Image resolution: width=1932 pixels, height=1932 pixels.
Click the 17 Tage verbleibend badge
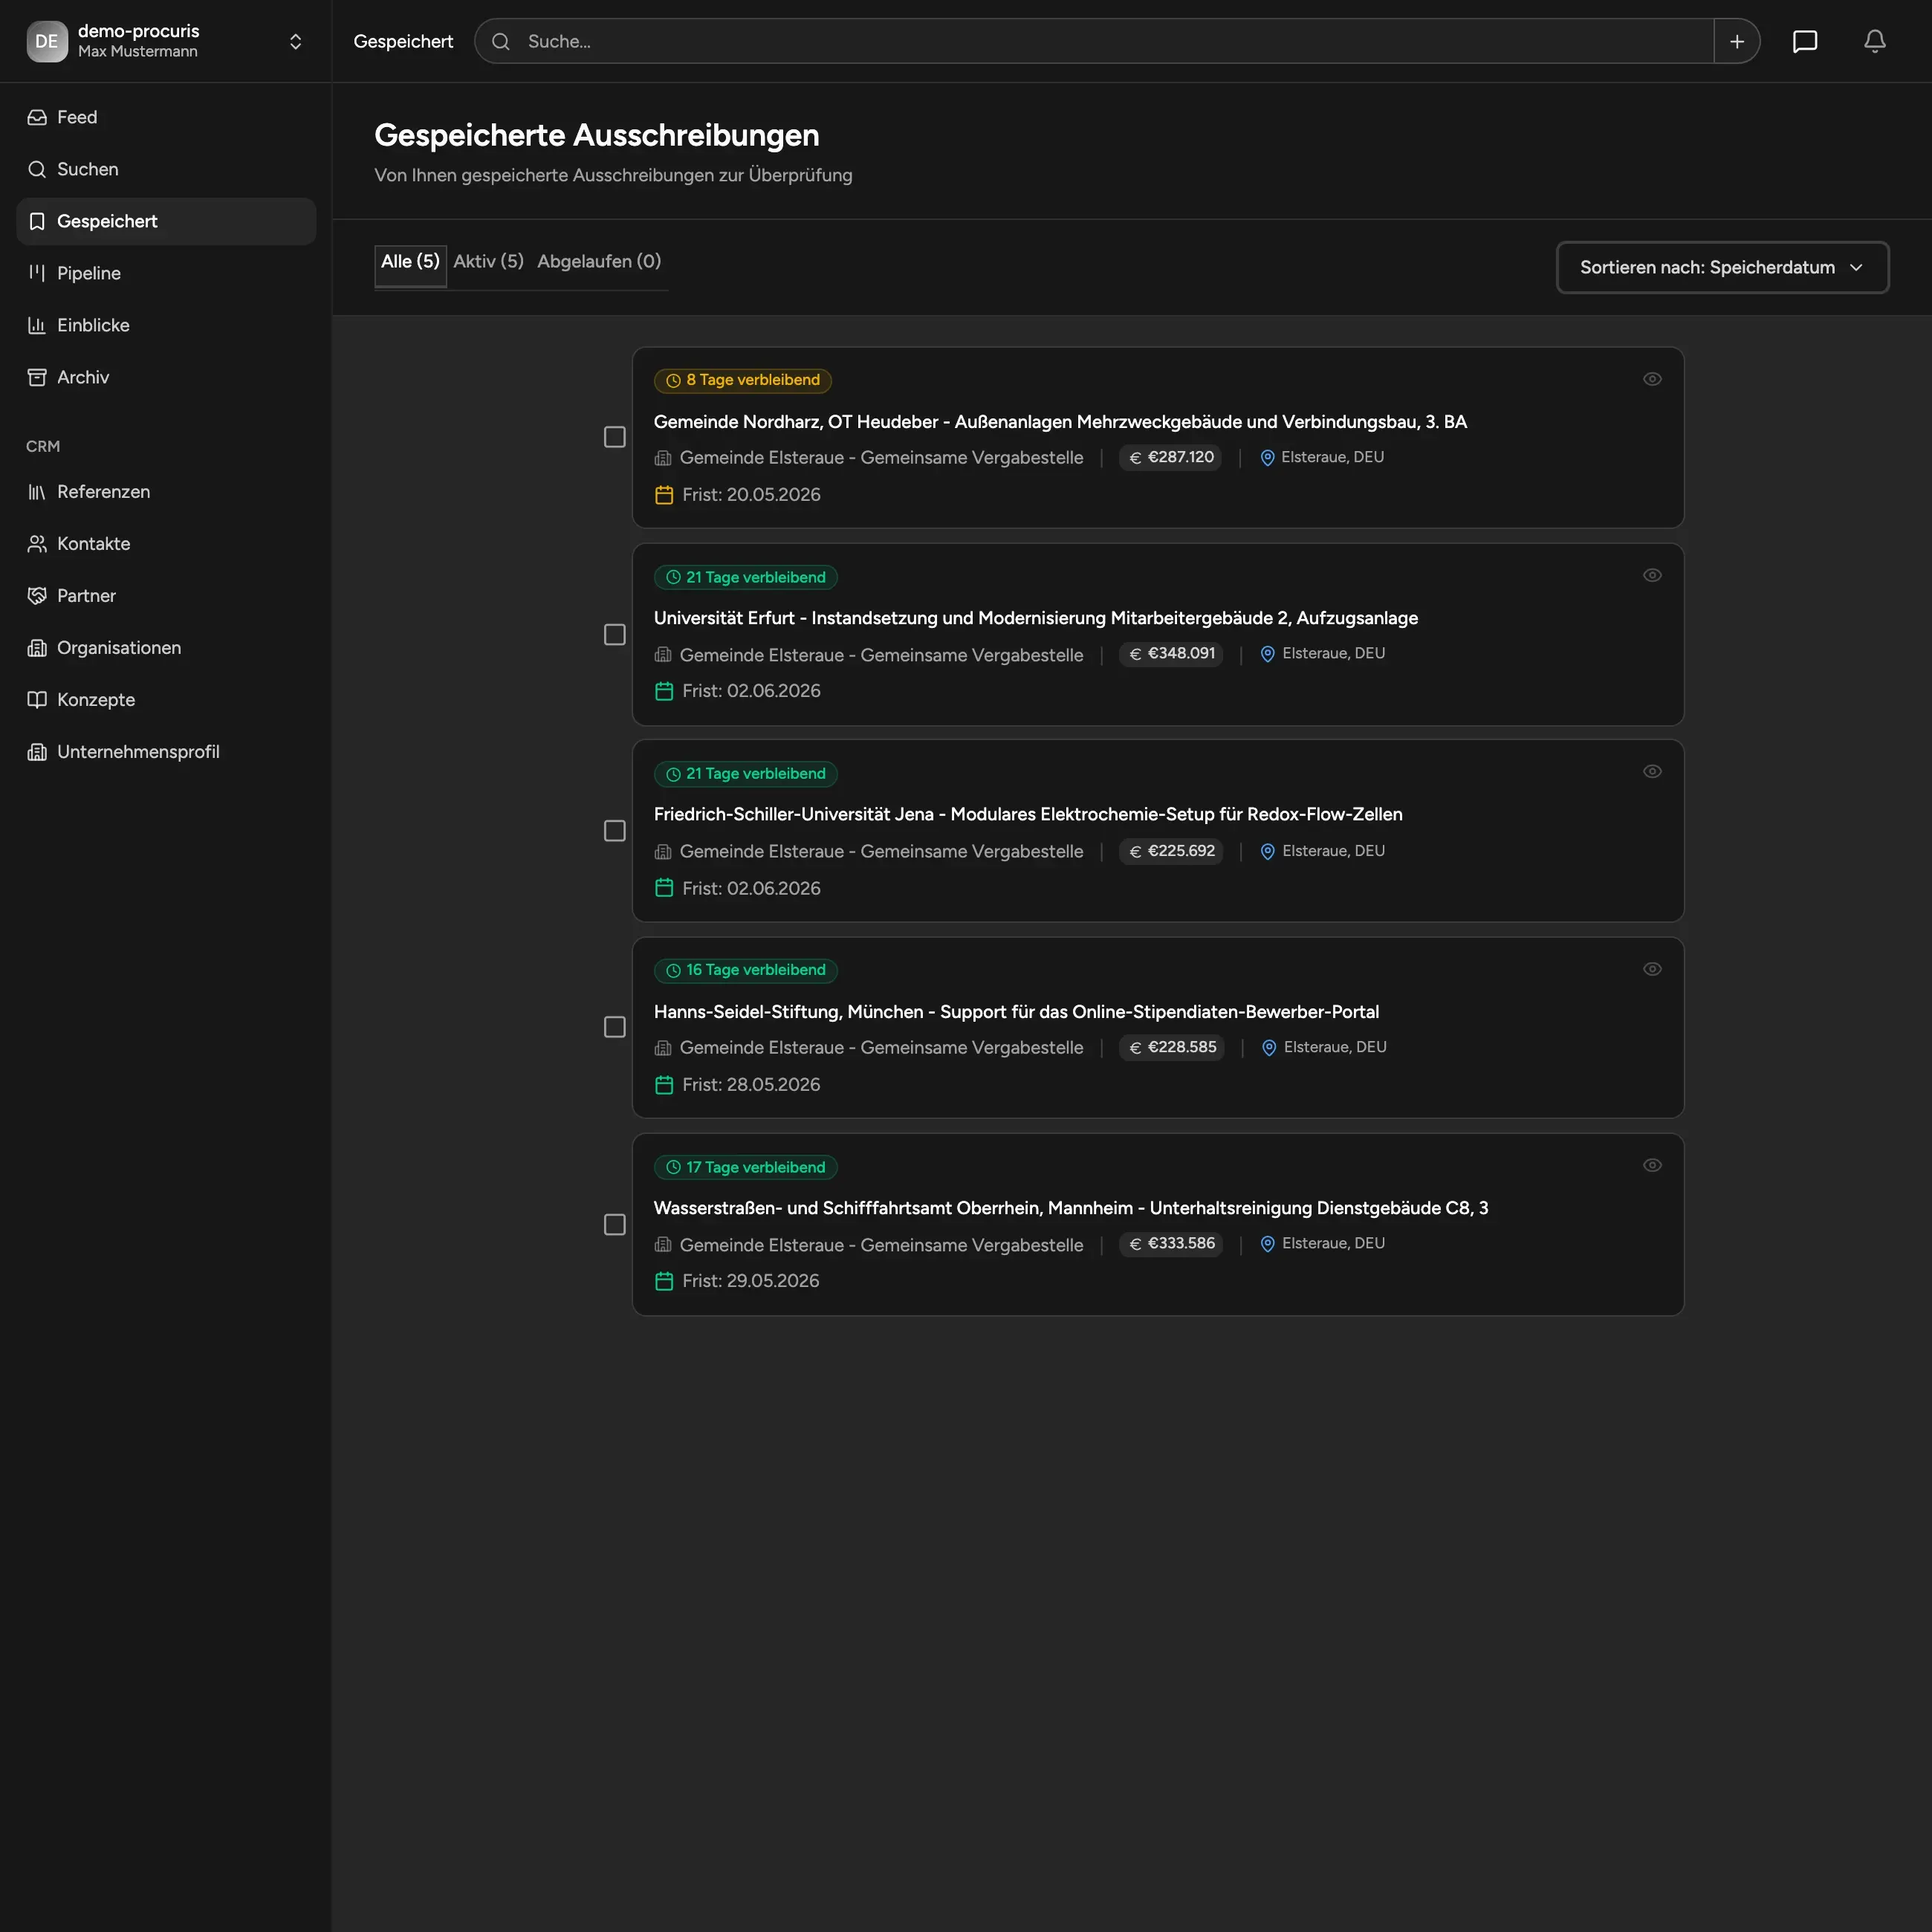click(x=746, y=1168)
